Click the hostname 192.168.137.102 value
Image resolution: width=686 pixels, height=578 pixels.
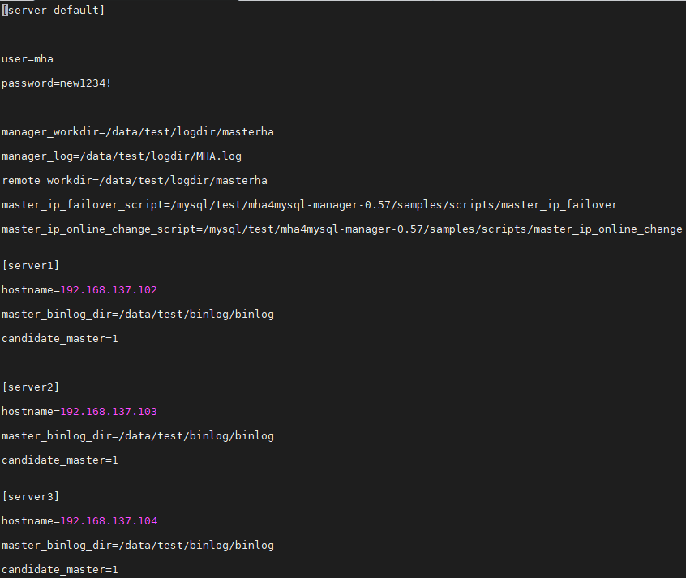tap(109, 290)
